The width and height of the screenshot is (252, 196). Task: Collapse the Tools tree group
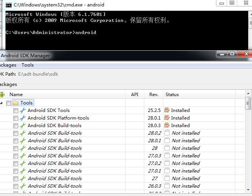coord(2,103)
